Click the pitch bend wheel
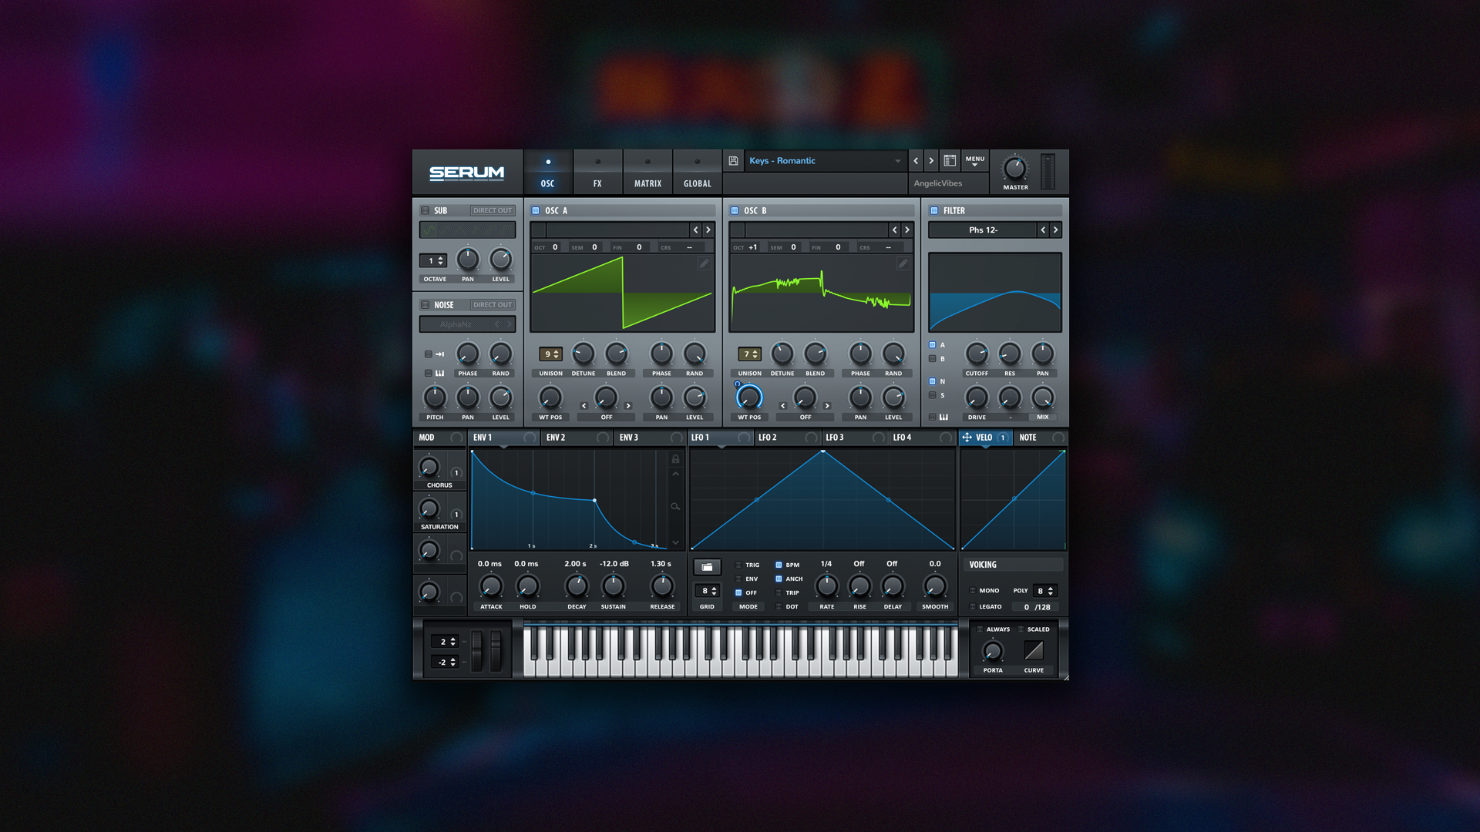Screen dimensions: 1480x832 tap(476, 651)
